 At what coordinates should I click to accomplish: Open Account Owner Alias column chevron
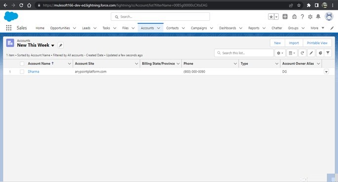coord(318,64)
